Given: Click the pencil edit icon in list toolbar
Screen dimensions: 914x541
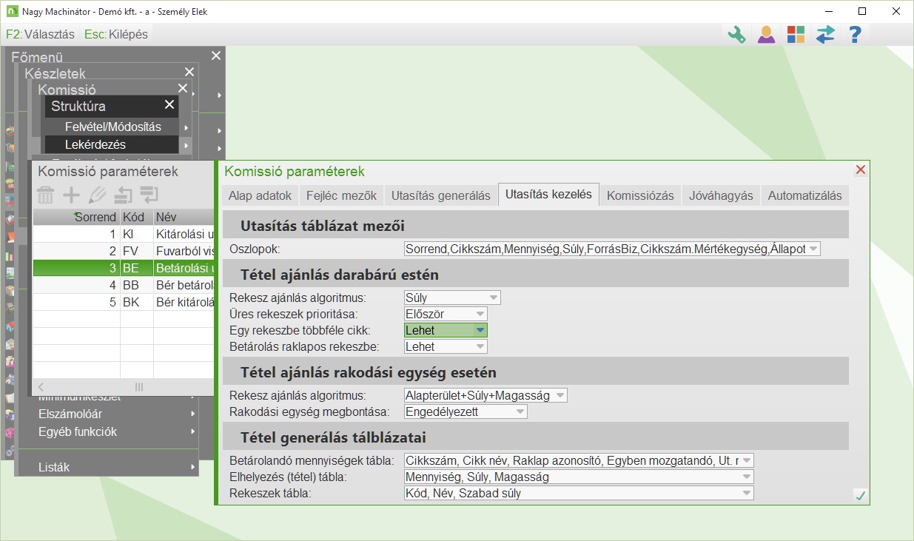Looking at the screenshot, I should pyautogui.click(x=97, y=195).
